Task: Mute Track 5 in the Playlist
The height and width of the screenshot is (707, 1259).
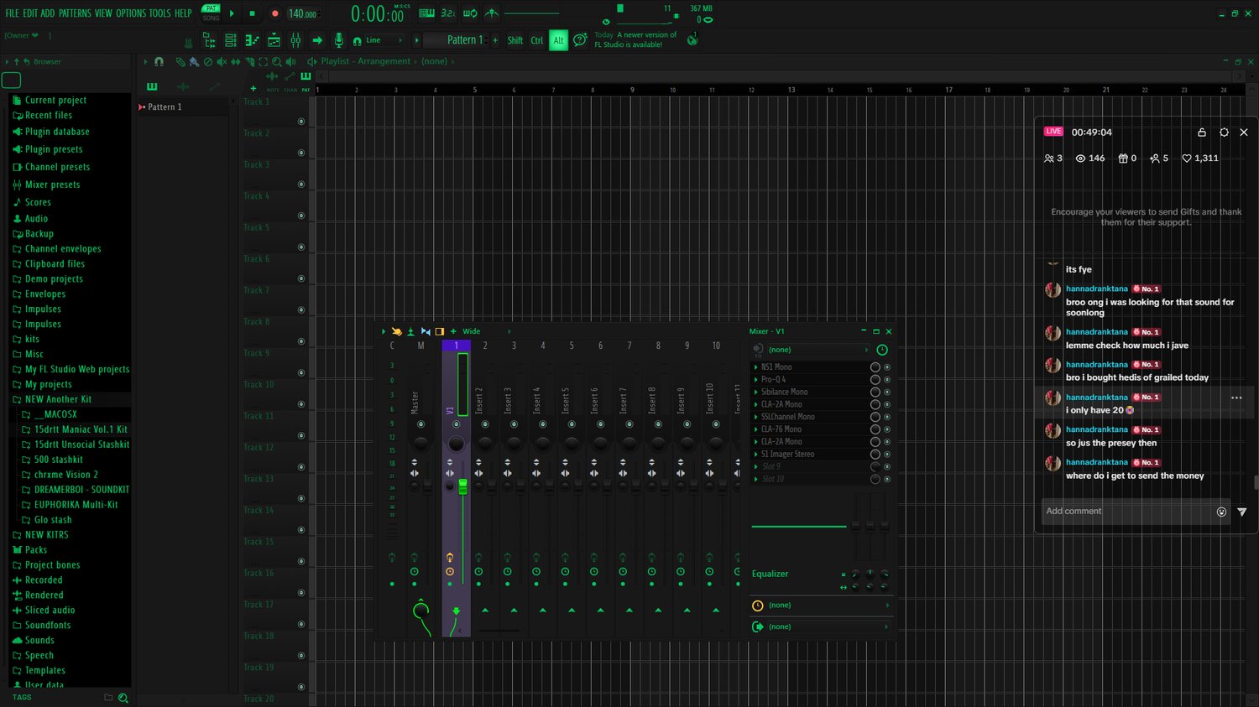Action: [301, 247]
